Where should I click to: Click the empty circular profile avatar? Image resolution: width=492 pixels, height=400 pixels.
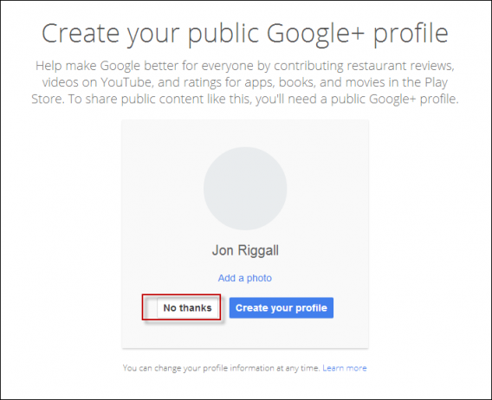click(x=245, y=188)
